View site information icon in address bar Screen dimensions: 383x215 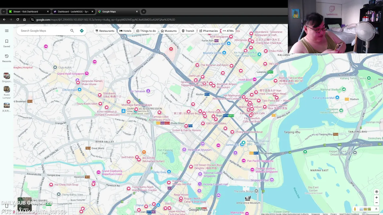(x=32, y=20)
